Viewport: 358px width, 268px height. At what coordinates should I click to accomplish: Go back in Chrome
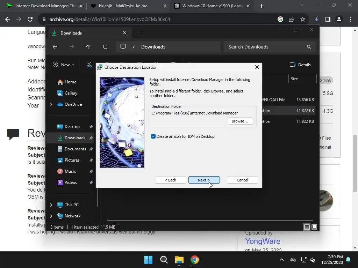click(x=8, y=20)
